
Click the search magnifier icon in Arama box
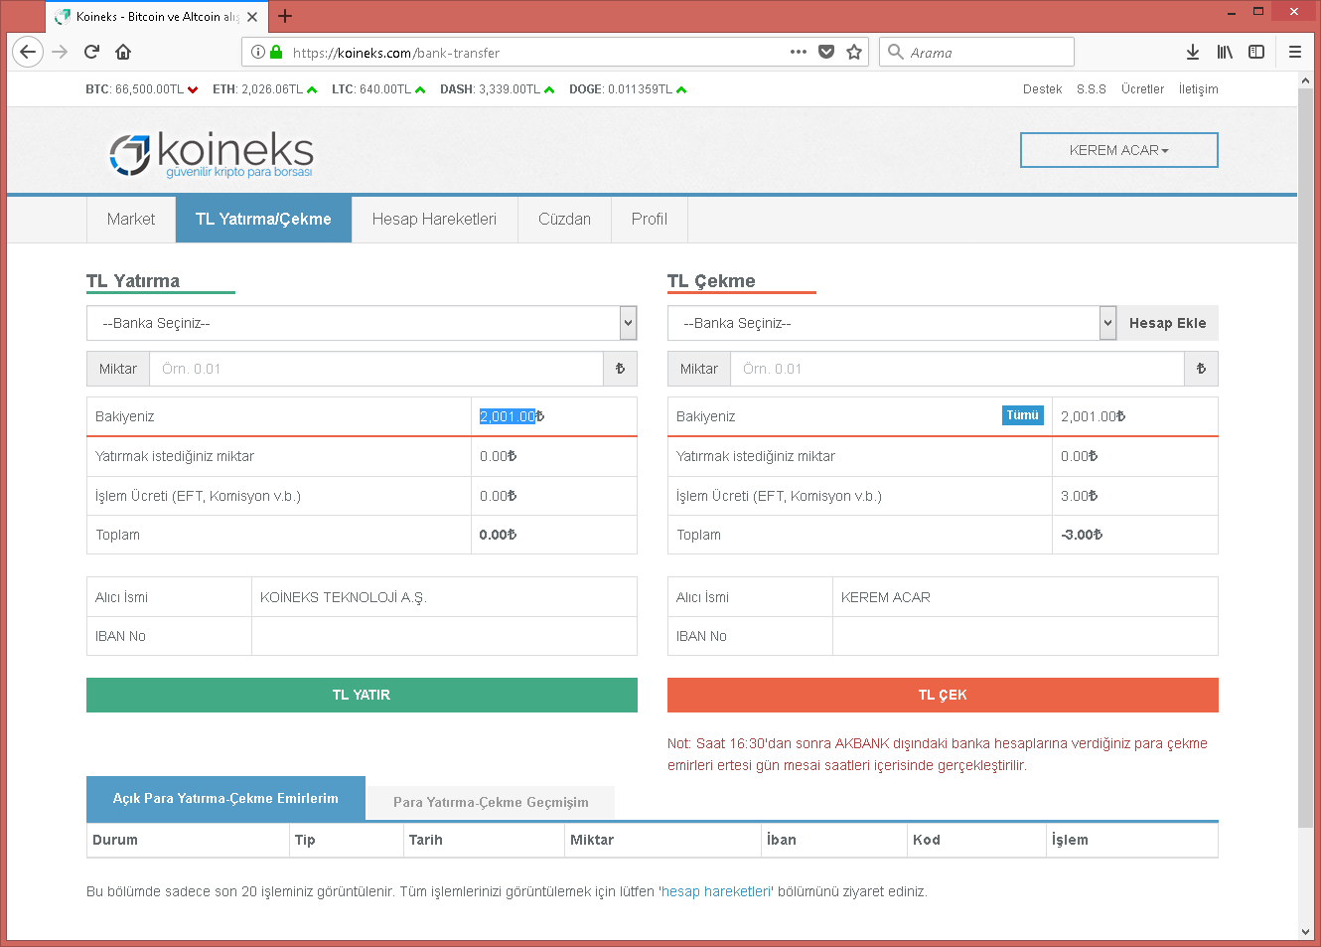896,52
